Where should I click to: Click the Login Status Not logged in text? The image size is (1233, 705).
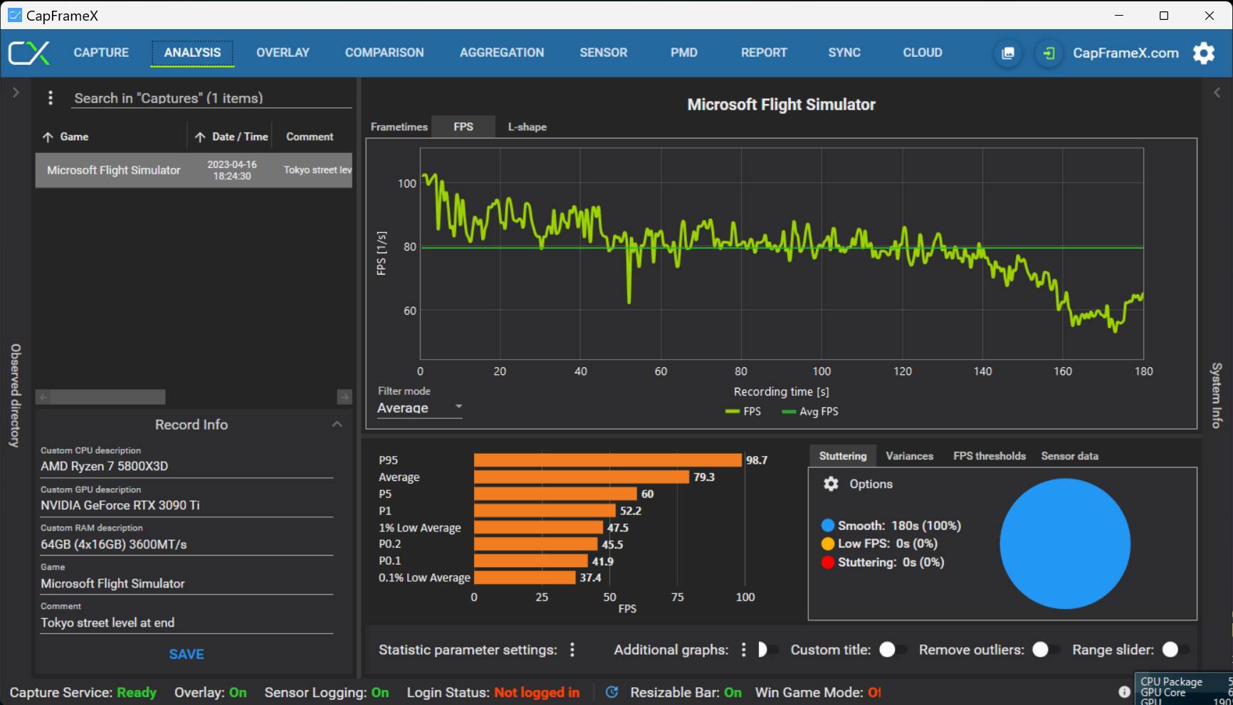537,692
